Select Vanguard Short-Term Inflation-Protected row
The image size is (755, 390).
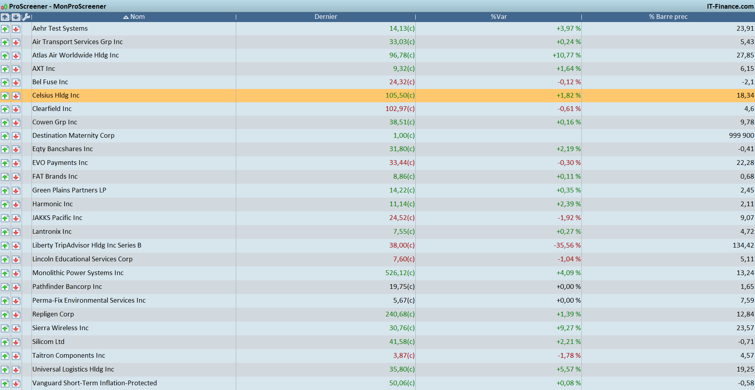tap(94, 383)
